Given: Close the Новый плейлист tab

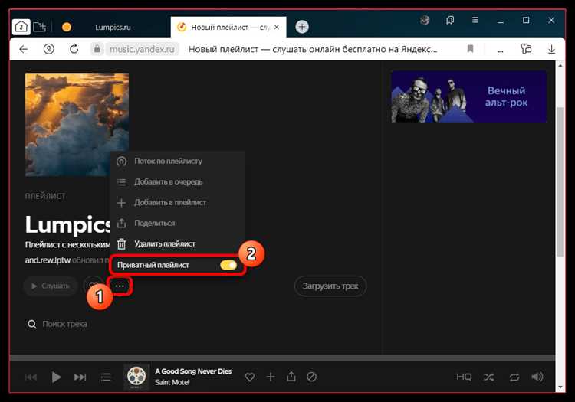Looking at the screenshot, I should click(x=277, y=27).
